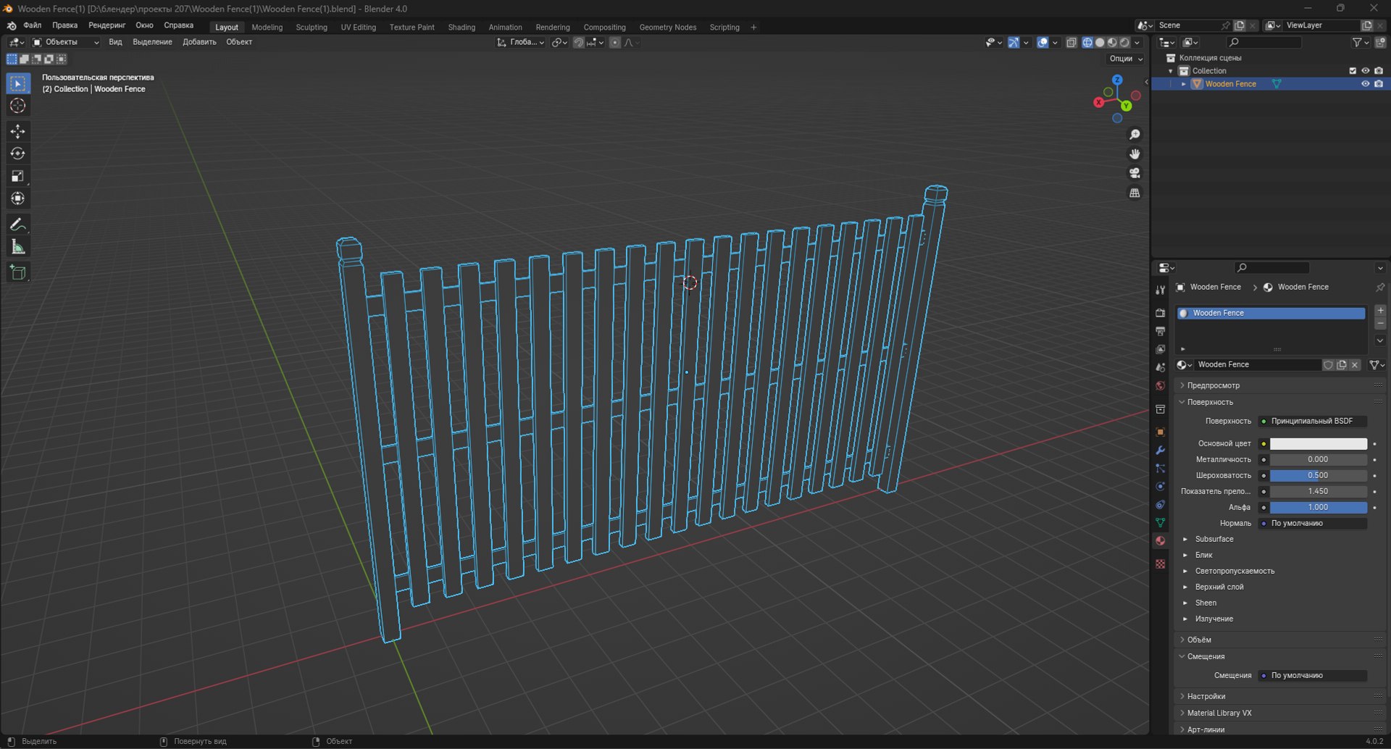Expand Wooden Fence object in outliner
The height and width of the screenshot is (749, 1391).
1184,84
